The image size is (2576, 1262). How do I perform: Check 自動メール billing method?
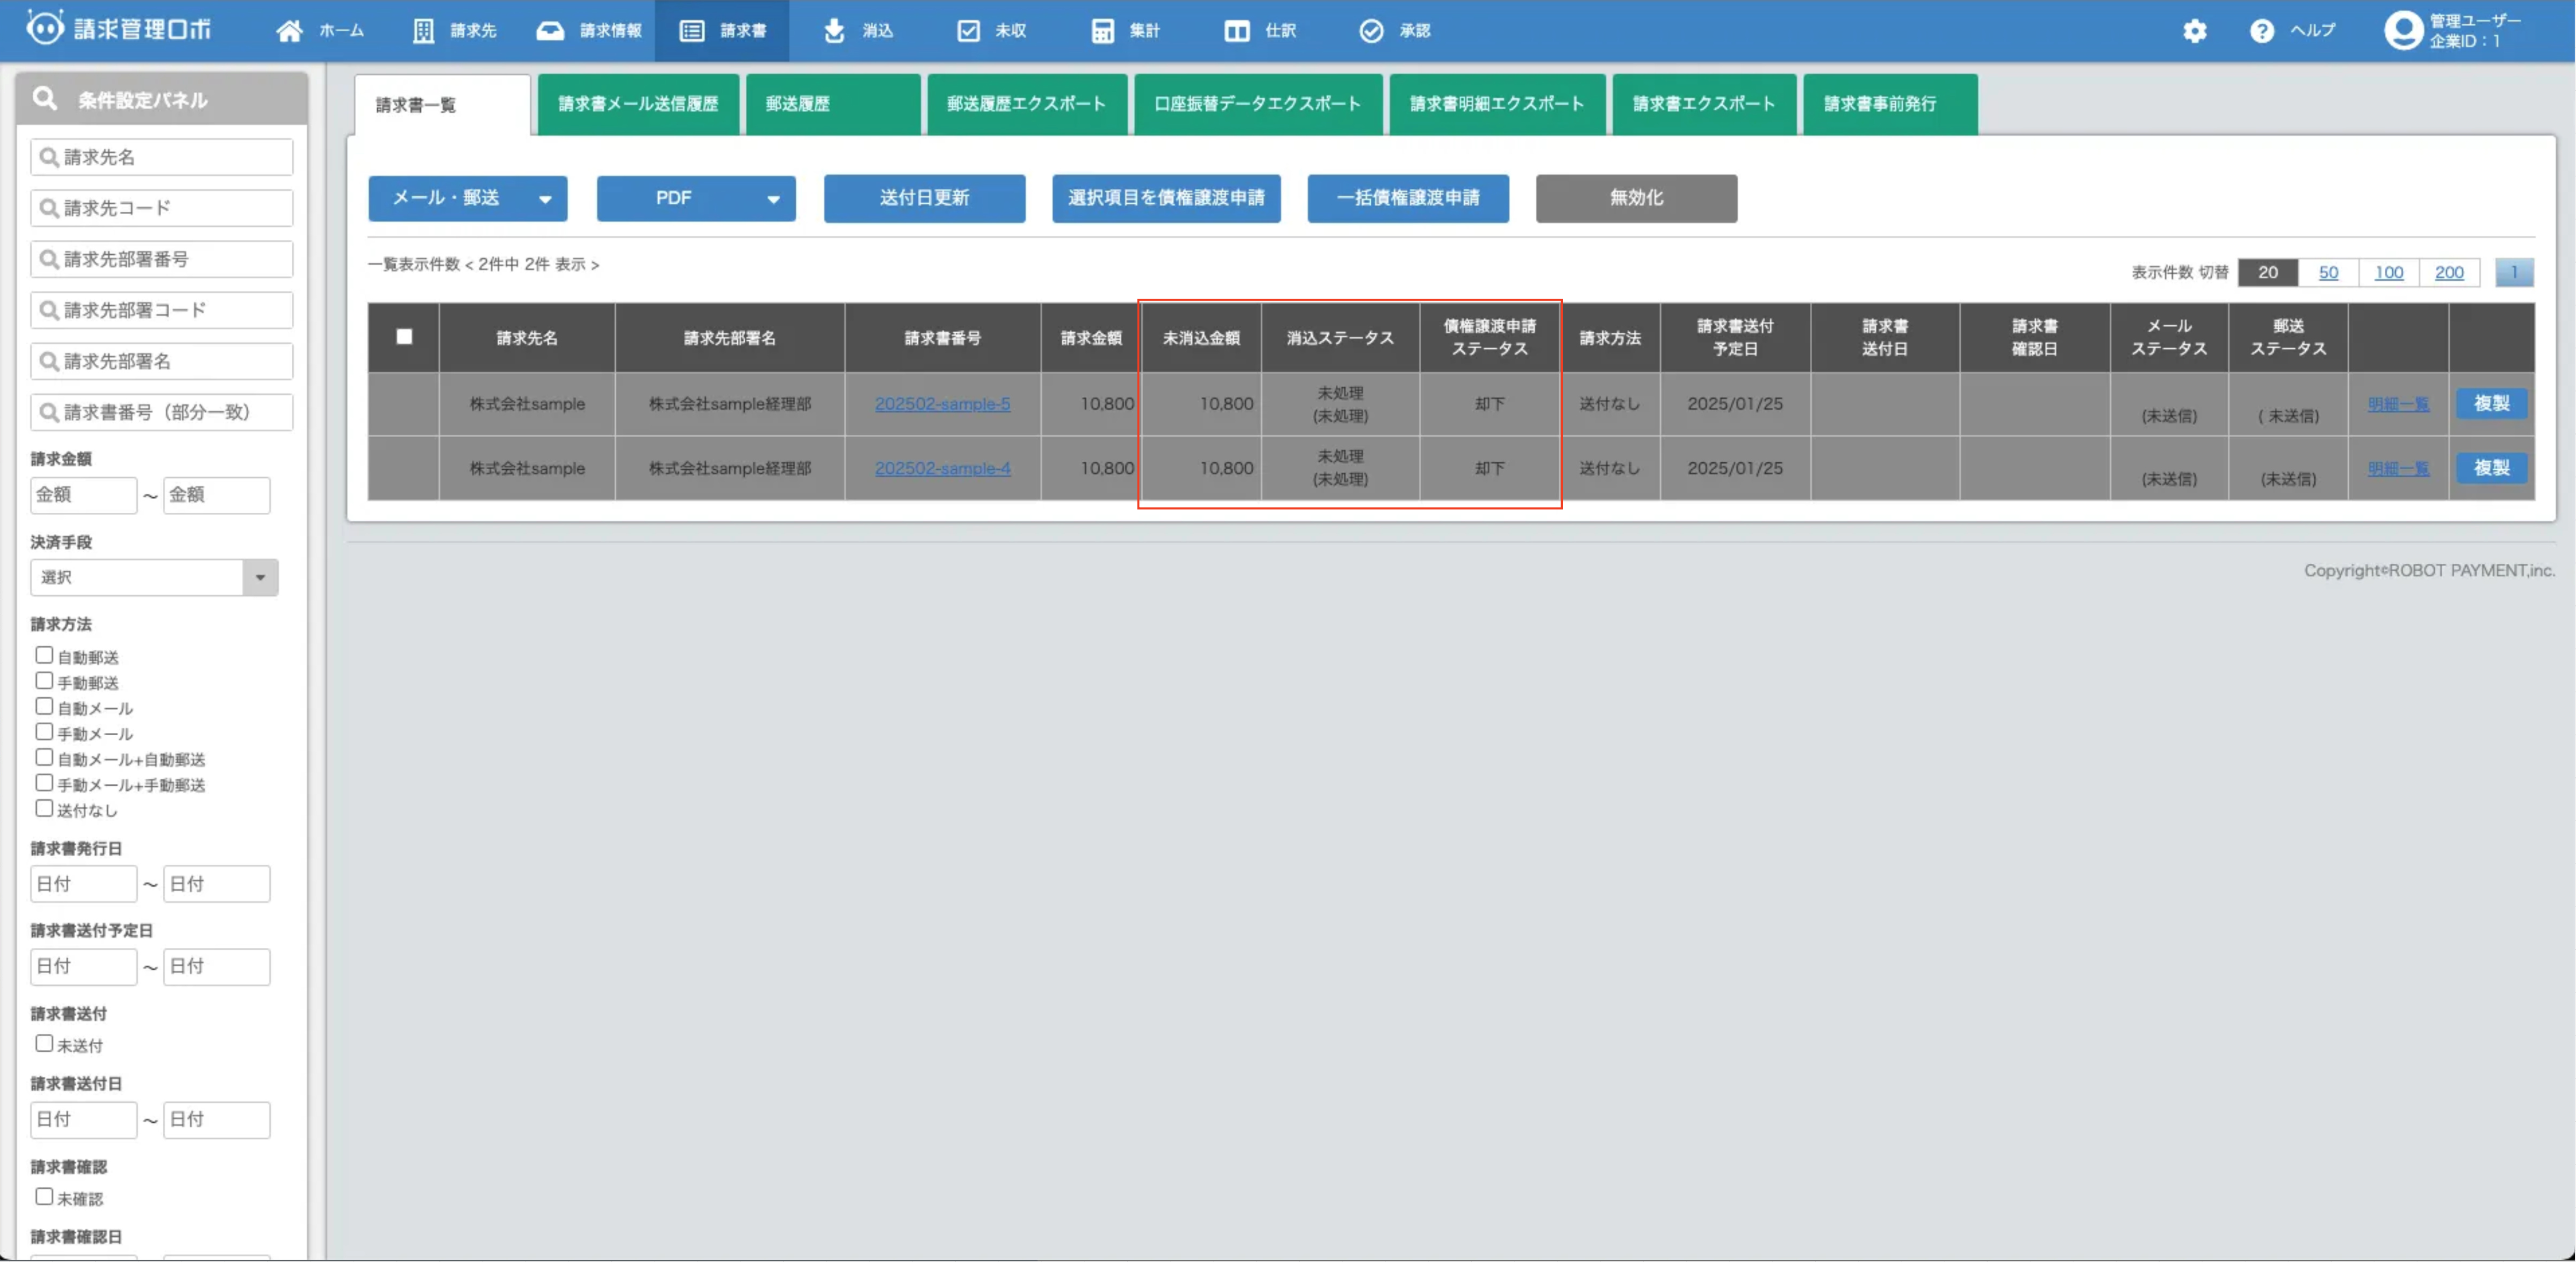44,706
